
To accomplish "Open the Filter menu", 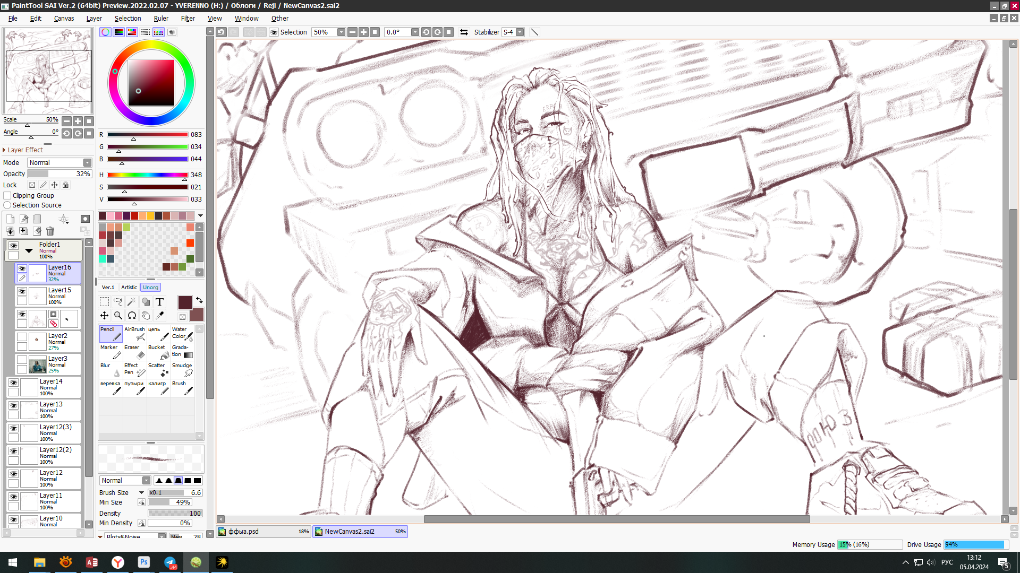I will tap(188, 19).
